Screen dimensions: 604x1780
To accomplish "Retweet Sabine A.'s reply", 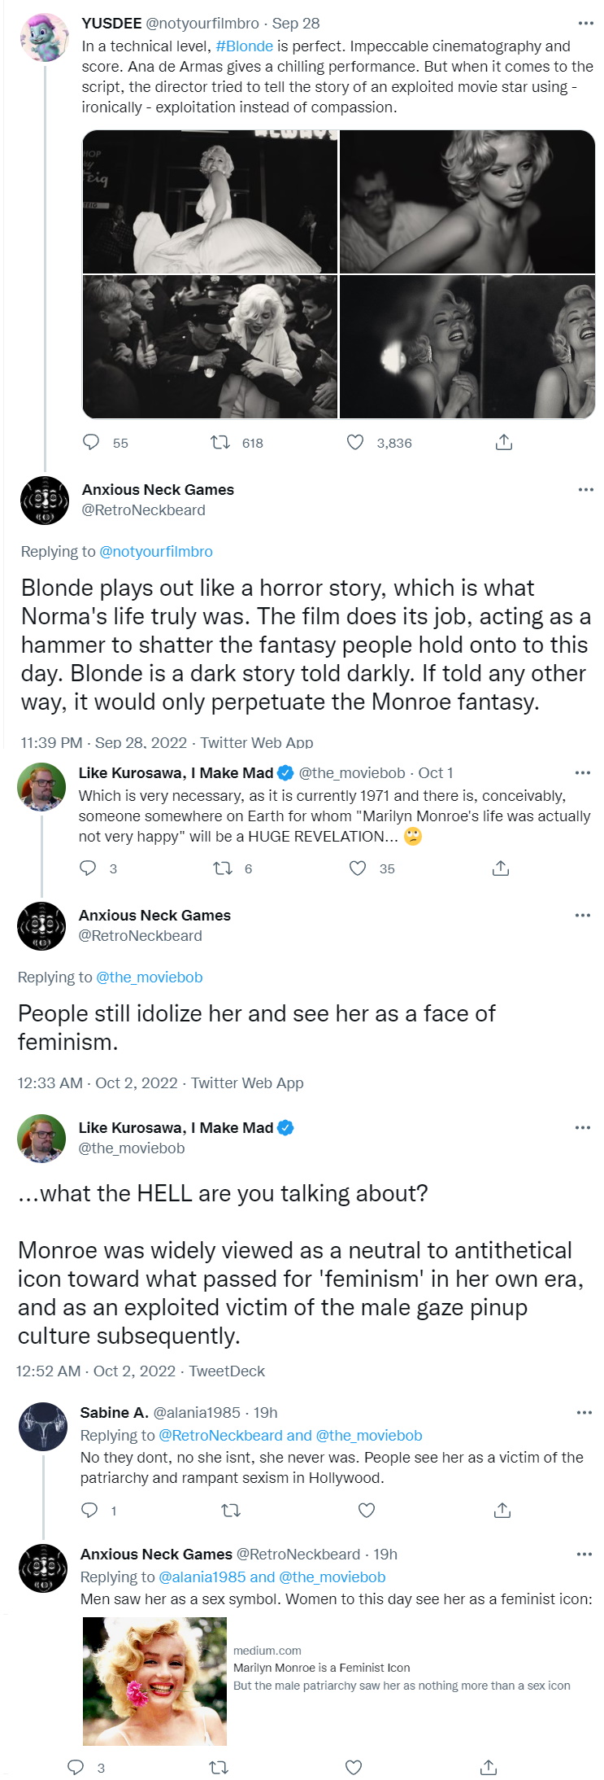I will pyautogui.click(x=231, y=1510).
